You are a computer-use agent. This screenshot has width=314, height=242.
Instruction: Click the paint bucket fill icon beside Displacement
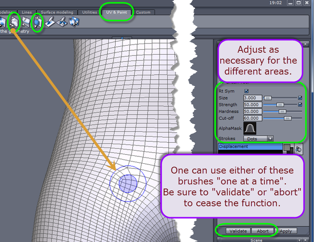[299, 149]
